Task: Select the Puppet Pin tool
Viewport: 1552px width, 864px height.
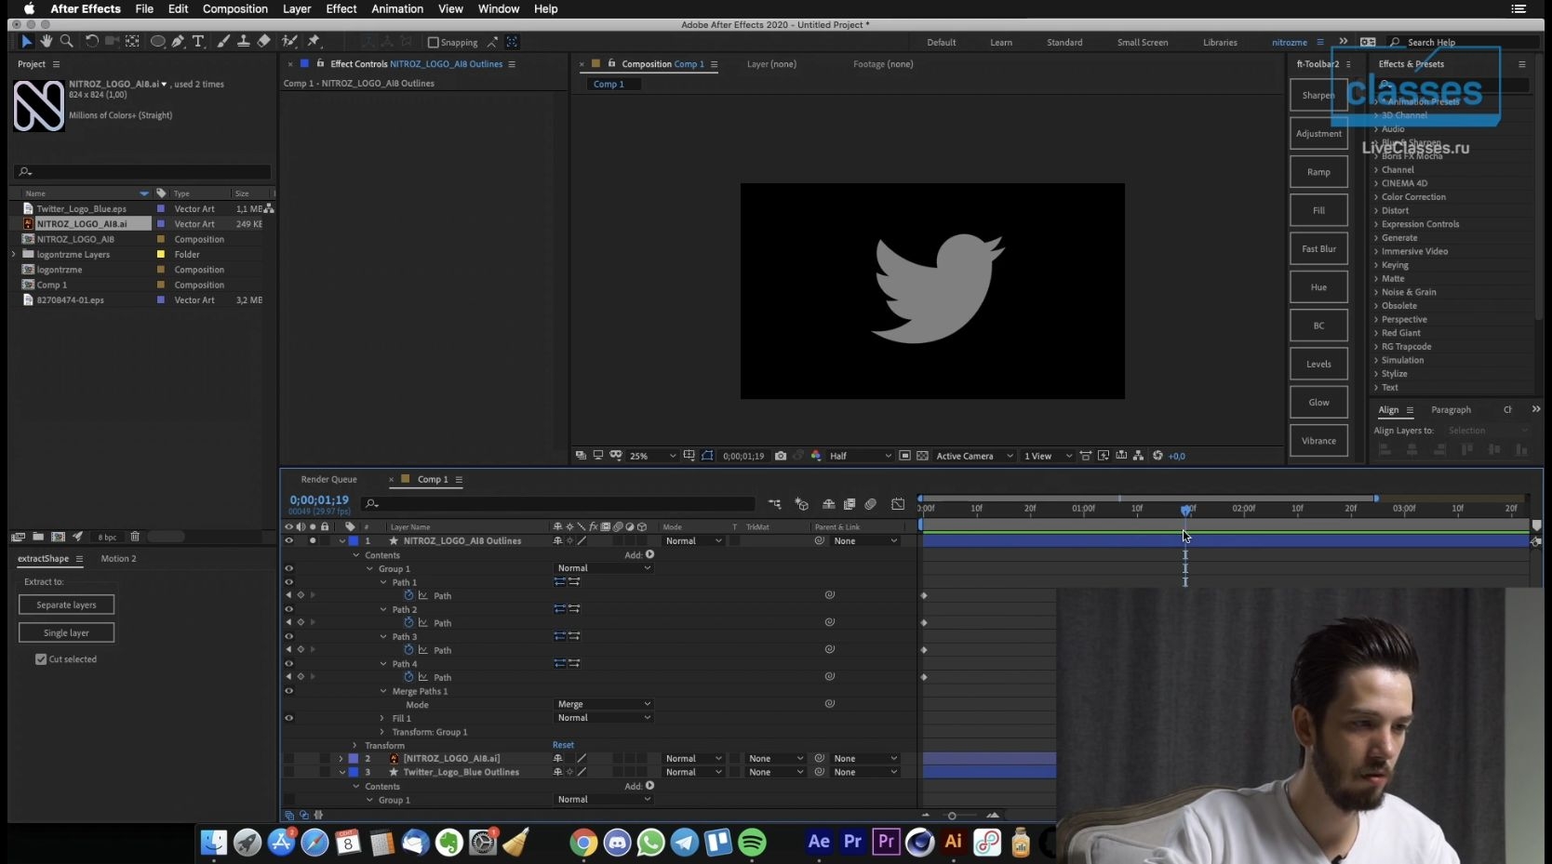Action: pyautogui.click(x=314, y=42)
